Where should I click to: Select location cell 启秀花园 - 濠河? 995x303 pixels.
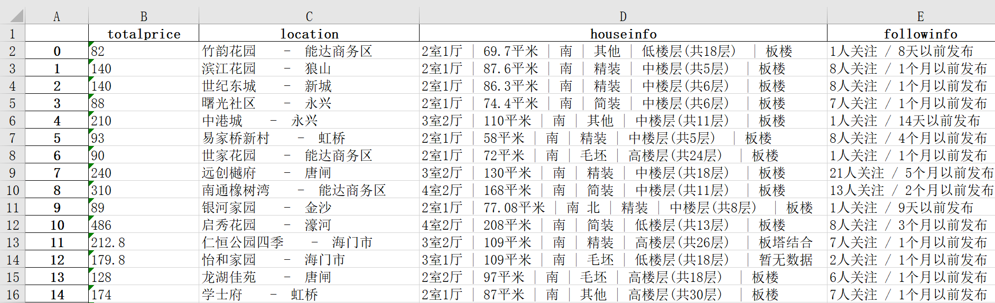point(309,225)
